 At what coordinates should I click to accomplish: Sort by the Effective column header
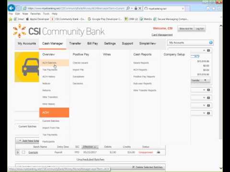90,147
